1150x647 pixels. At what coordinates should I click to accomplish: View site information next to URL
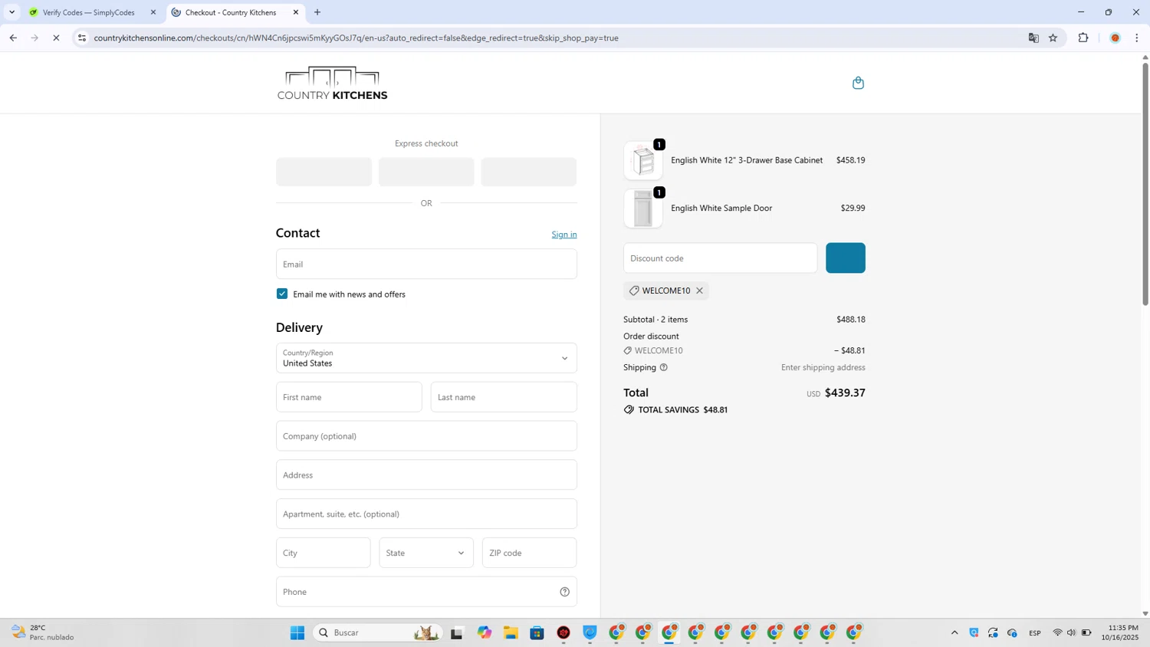pos(82,38)
